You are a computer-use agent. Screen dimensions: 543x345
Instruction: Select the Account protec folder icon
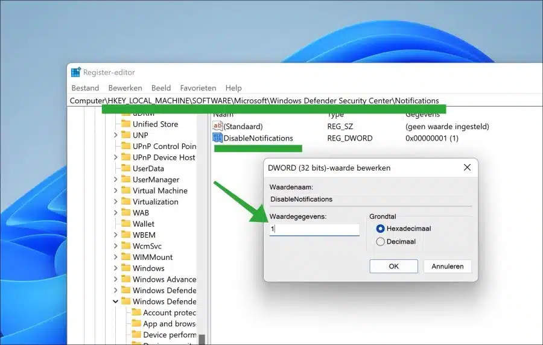click(x=136, y=312)
